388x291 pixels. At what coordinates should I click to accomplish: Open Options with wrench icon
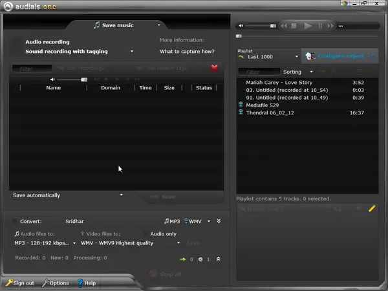[56, 283]
